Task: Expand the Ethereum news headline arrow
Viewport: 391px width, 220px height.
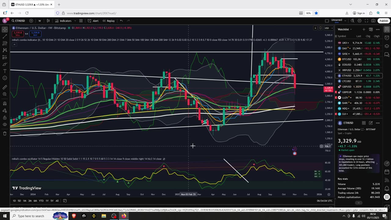Action: tap(377, 163)
